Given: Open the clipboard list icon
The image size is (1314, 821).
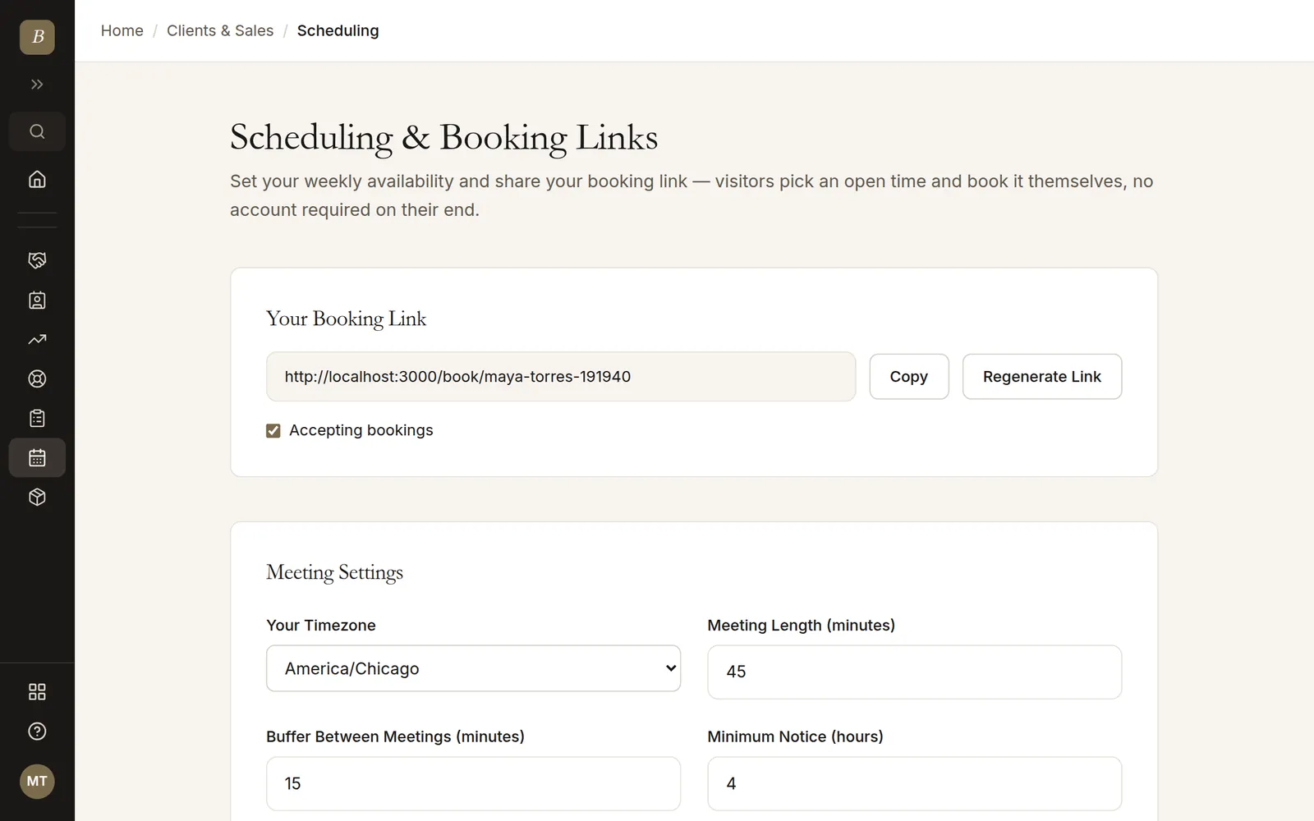Looking at the screenshot, I should 37,418.
